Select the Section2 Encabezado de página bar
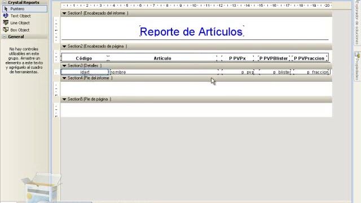The image size is (361, 203). pyautogui.click(x=196, y=46)
